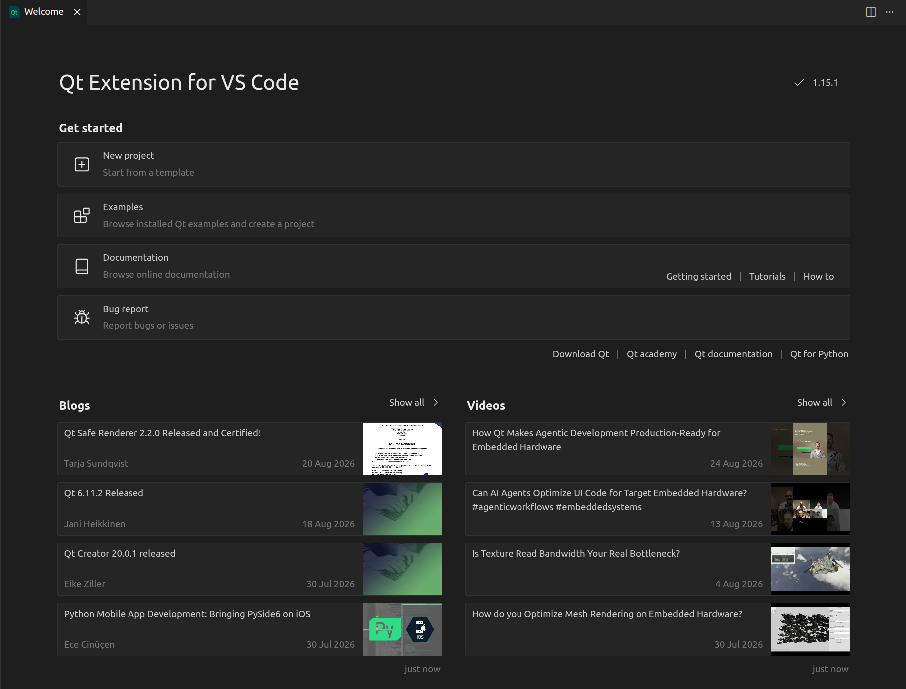The height and width of the screenshot is (689, 906).
Task: Click author name Ece Cinüçen
Action: [89, 644]
